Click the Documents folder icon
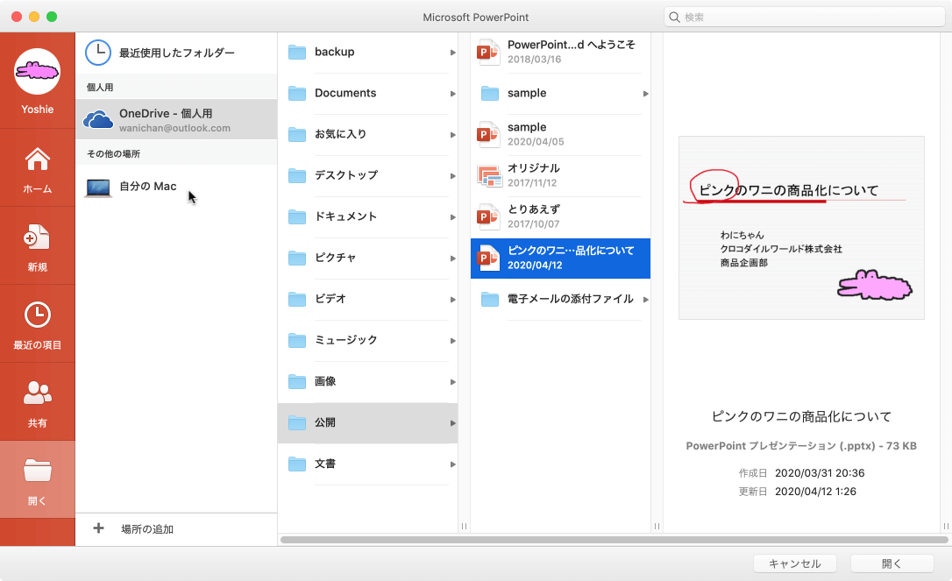Image resolution: width=952 pixels, height=581 pixels. tap(297, 94)
